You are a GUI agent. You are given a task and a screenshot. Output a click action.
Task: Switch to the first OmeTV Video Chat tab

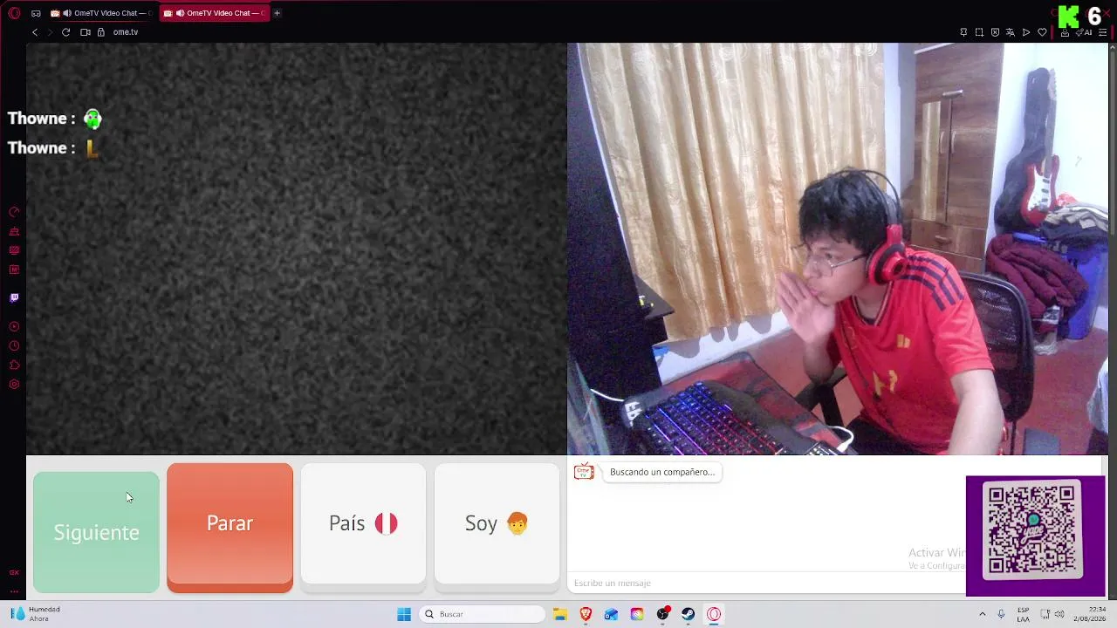pyautogui.click(x=100, y=13)
